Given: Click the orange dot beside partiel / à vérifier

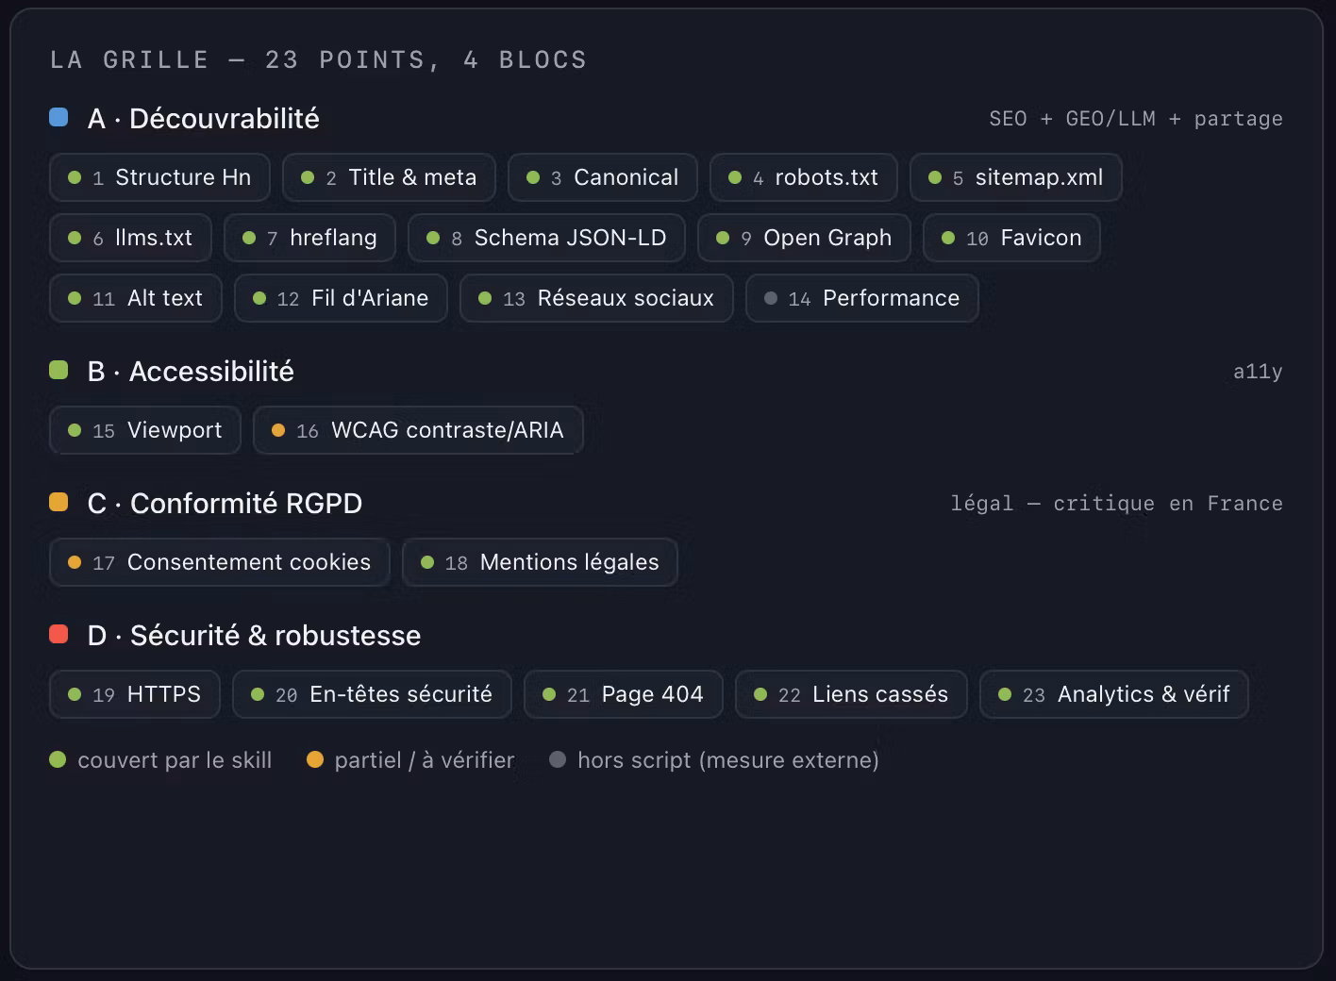Looking at the screenshot, I should (315, 759).
